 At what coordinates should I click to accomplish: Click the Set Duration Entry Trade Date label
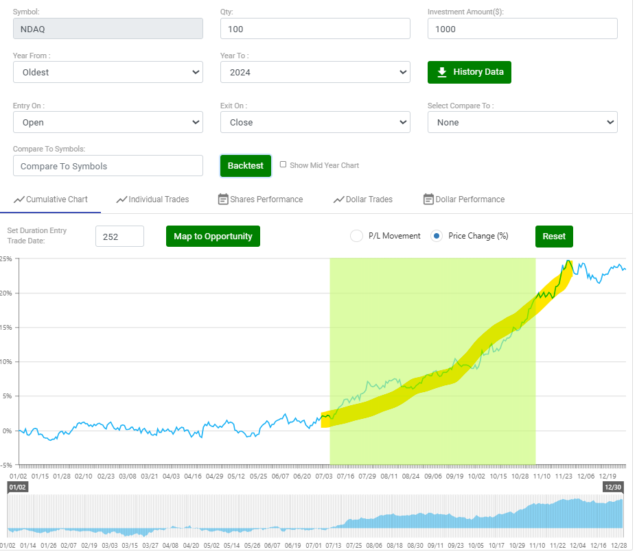coord(37,237)
